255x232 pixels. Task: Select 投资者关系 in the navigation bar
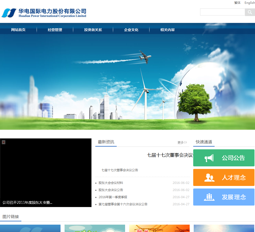93,30
